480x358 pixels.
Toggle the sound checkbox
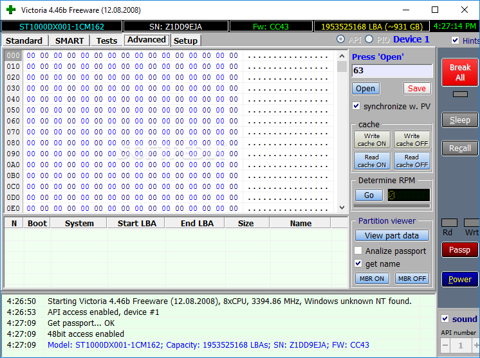point(445,319)
